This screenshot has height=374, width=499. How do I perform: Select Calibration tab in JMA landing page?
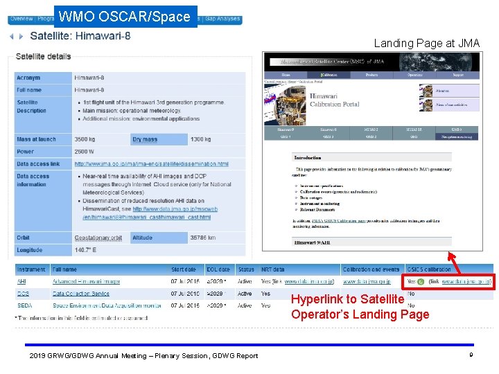[x=329, y=75]
